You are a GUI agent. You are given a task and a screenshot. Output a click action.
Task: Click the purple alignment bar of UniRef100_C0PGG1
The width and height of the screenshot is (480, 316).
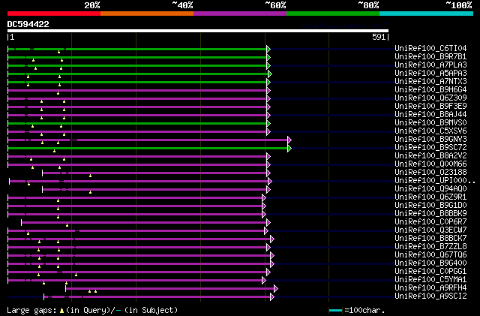[x=137, y=272]
